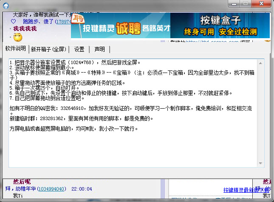Screen dimensions: 274x202
Task: Click the app icon in the title bar
Action: [x=6, y=6]
